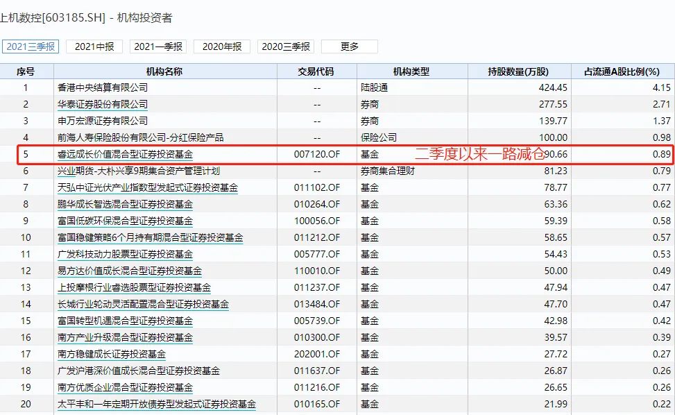Click trading code 007120.OF
Image resolution: width=675 pixels, height=415 pixels.
(317, 154)
